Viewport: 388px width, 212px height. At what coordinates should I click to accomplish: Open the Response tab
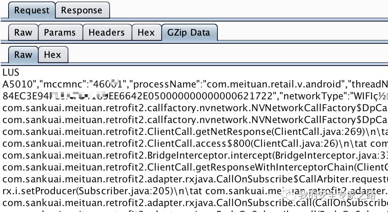coord(82,10)
